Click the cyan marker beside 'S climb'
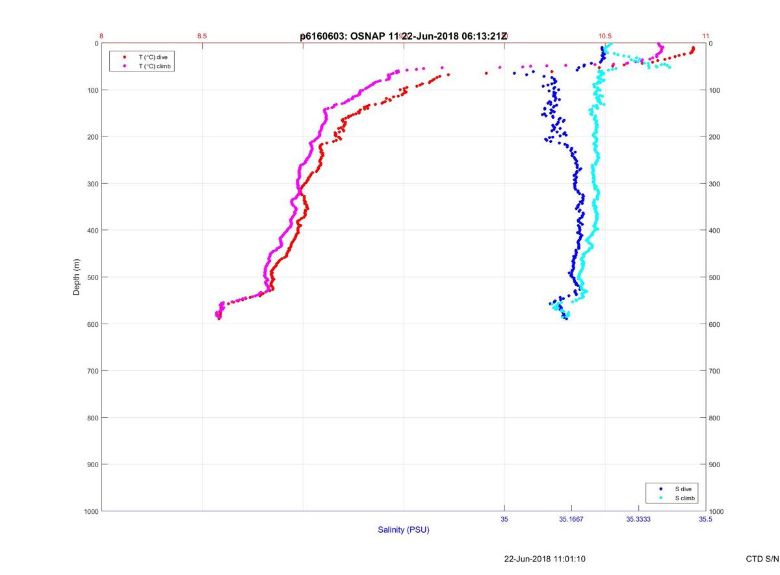Image resolution: width=780 pixels, height=575 pixels. click(661, 498)
